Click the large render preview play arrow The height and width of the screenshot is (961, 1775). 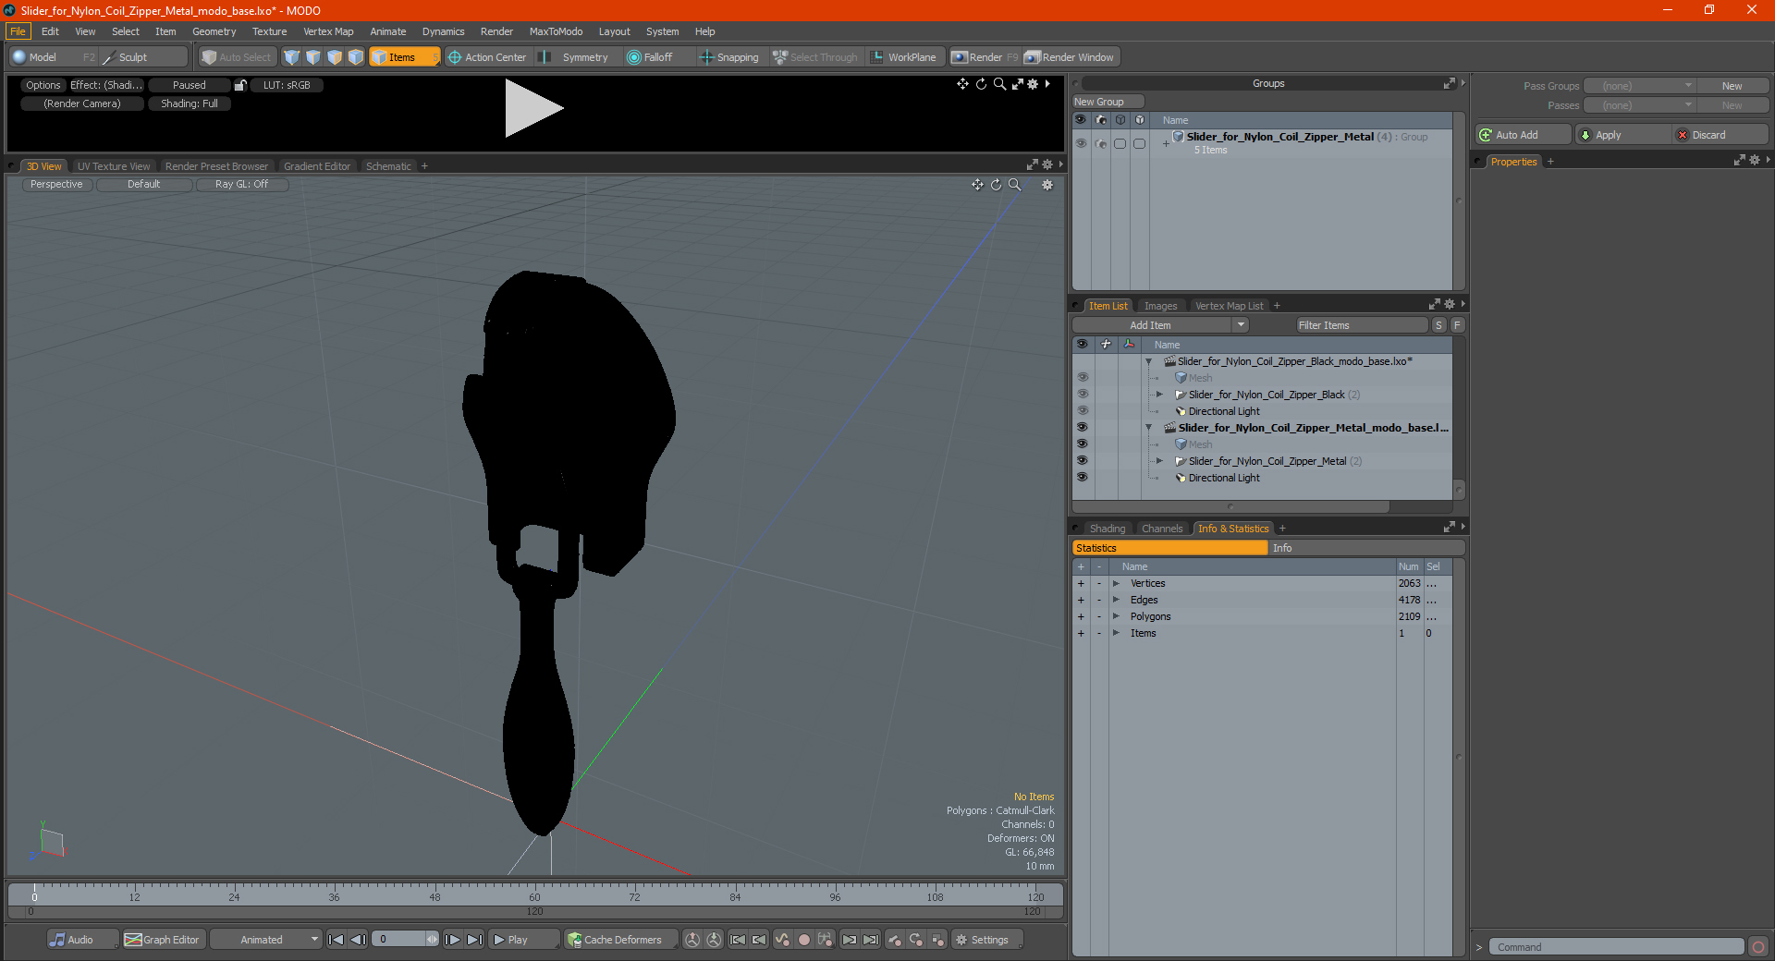533,108
